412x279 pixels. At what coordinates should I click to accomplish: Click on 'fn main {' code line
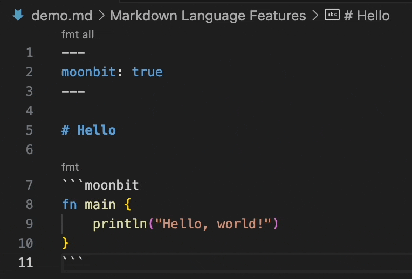(x=97, y=205)
